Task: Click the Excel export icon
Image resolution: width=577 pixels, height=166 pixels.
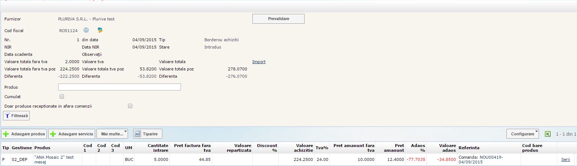Action: 547,134
